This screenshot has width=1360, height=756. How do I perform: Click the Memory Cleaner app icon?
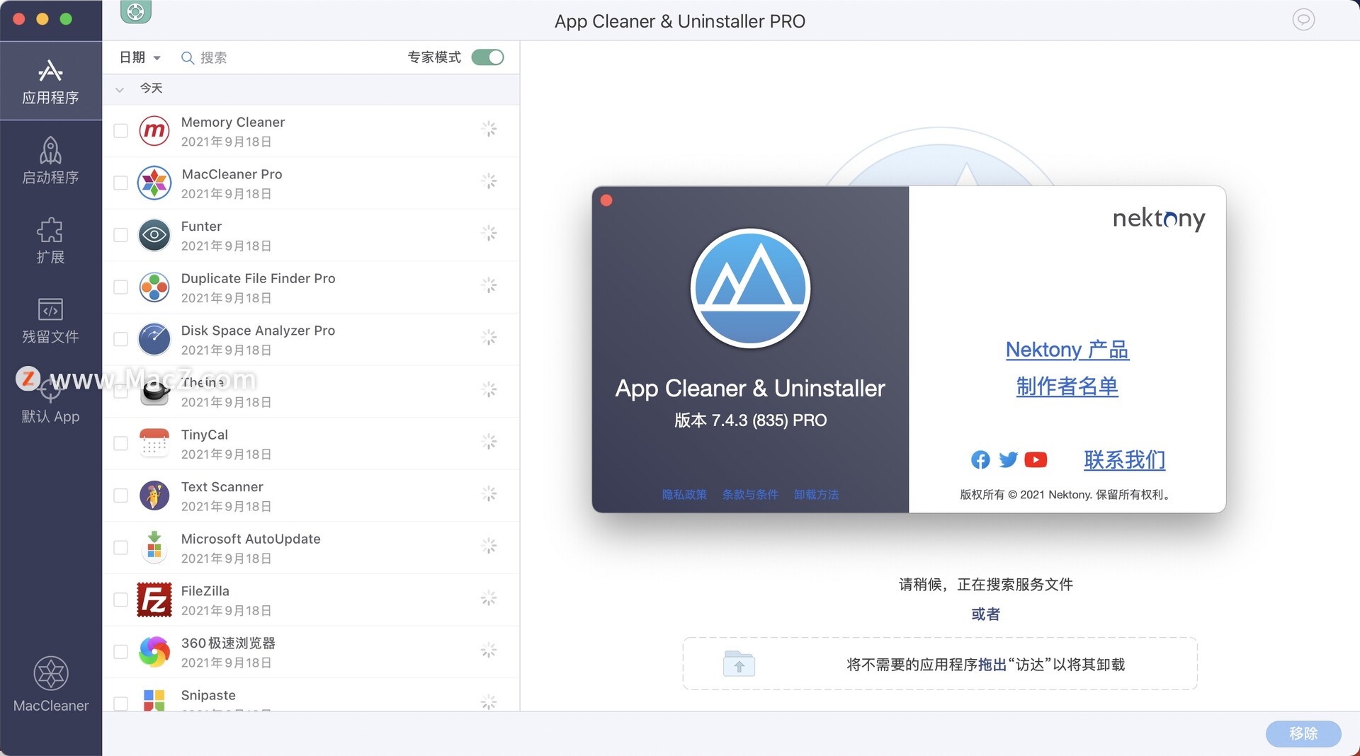tap(154, 131)
